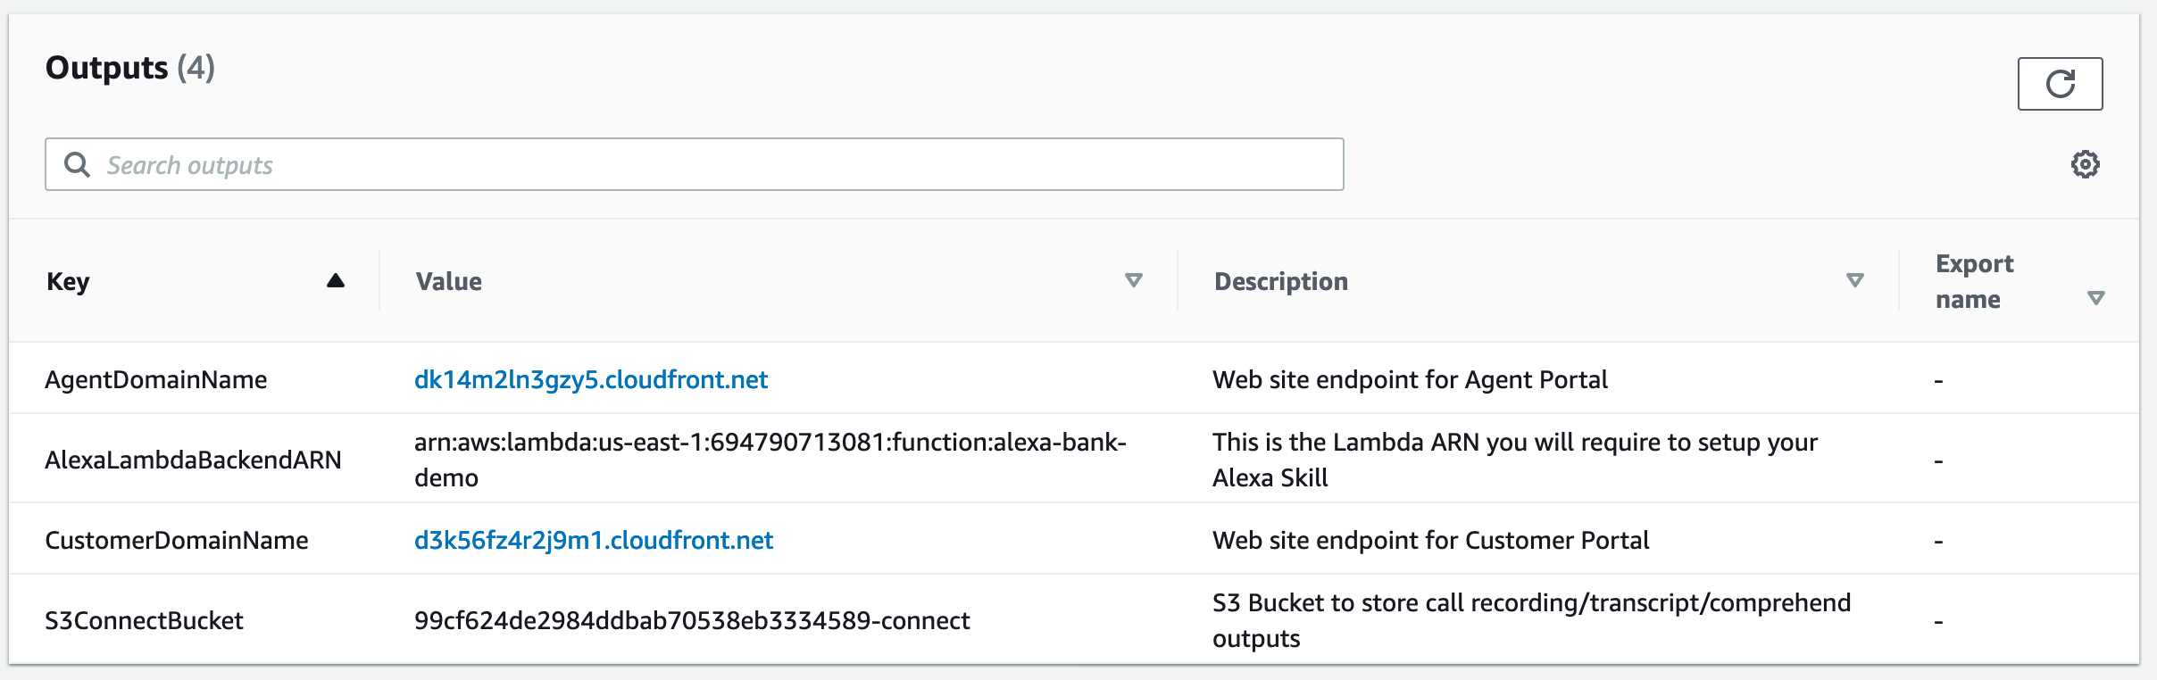The height and width of the screenshot is (680, 2157).
Task: Sort by Export name column arrow
Action: pos(2096,298)
